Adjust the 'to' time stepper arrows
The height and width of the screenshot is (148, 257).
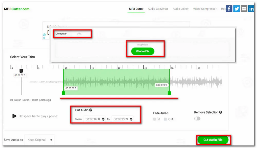click(131, 119)
